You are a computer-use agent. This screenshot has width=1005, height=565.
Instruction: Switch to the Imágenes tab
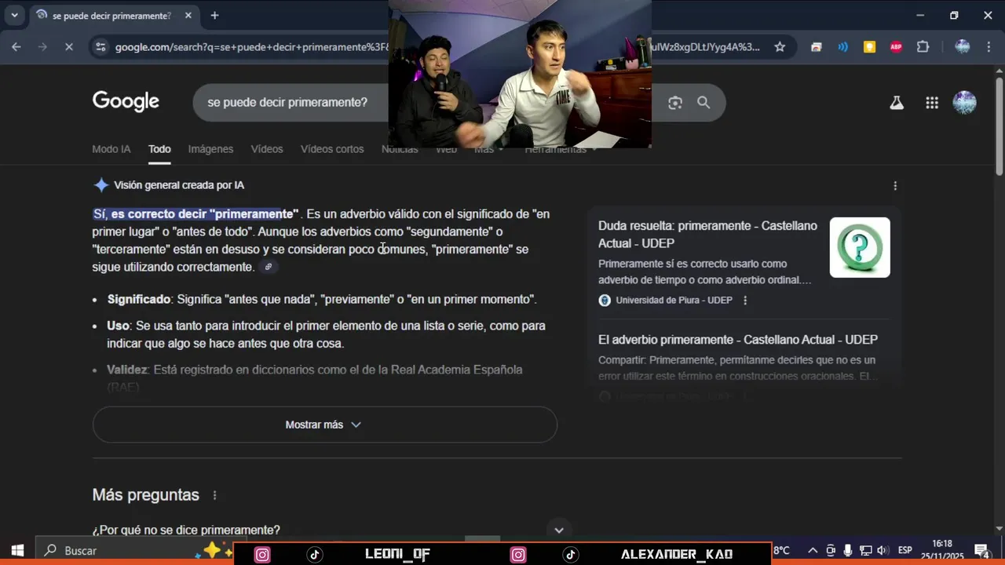[210, 149]
